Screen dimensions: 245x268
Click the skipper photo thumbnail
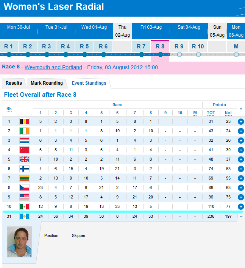coord(19,242)
